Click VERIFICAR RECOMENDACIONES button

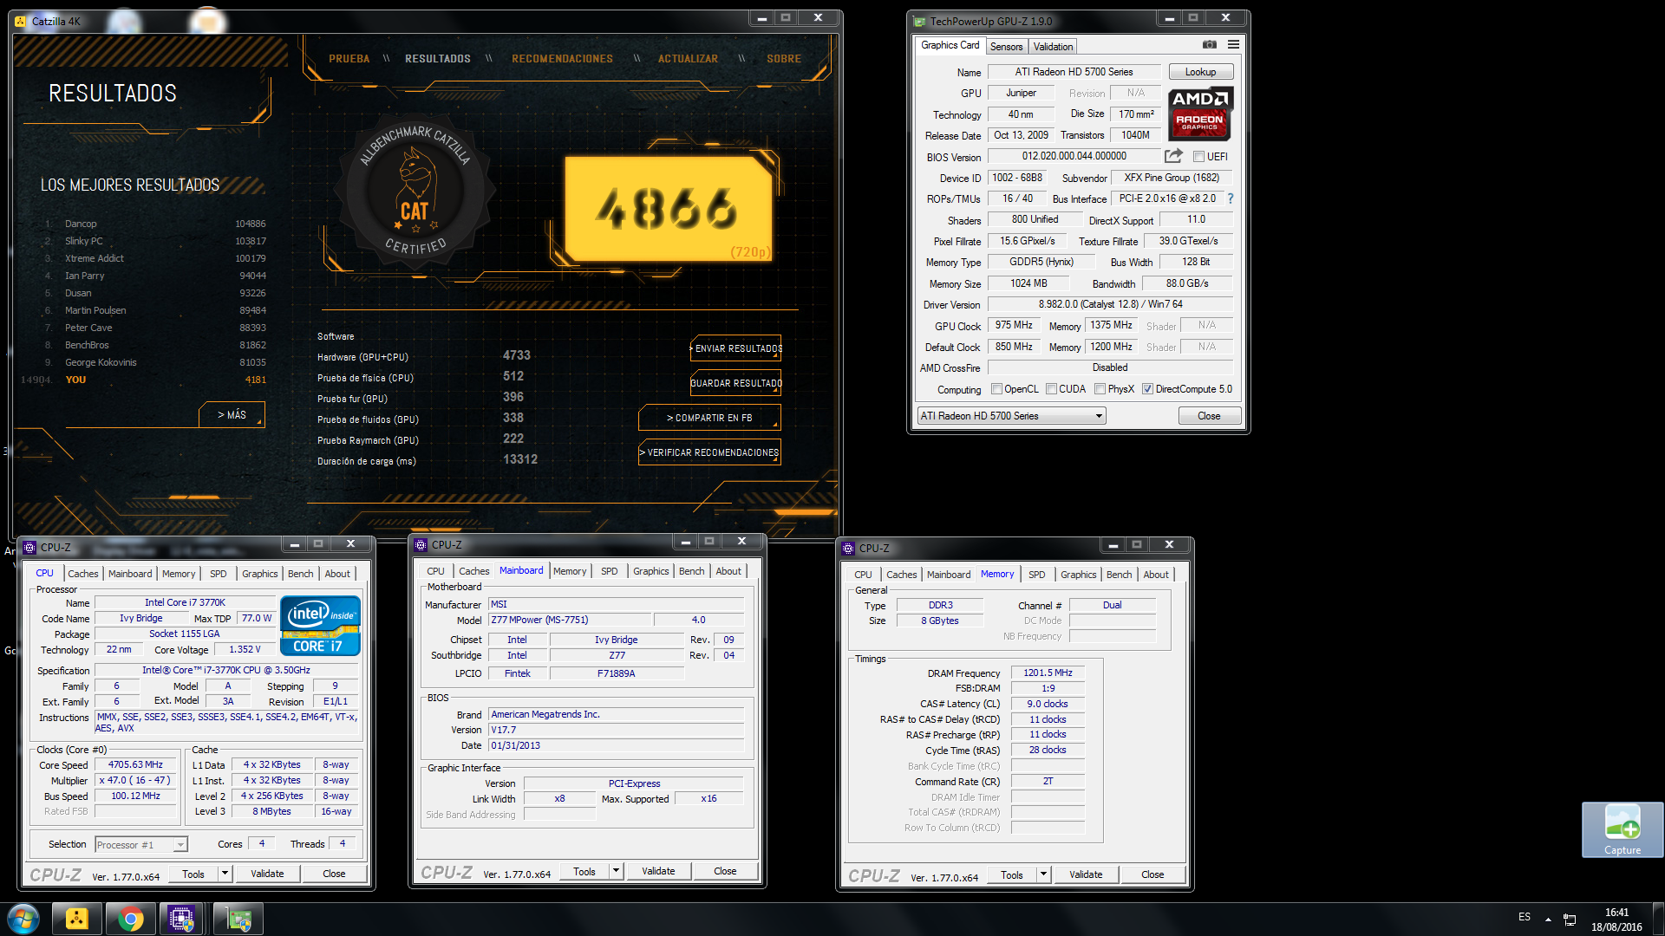pyautogui.click(x=709, y=452)
